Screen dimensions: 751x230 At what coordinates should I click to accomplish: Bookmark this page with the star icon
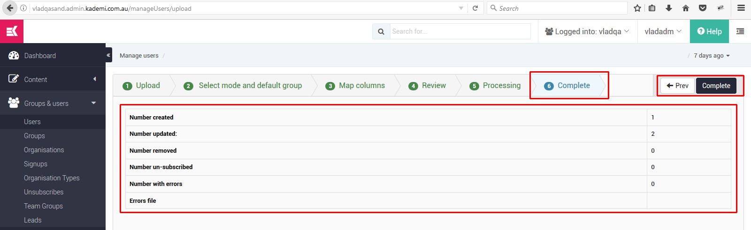637,8
